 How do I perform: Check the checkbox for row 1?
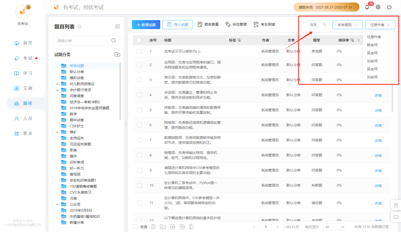(x=139, y=51)
